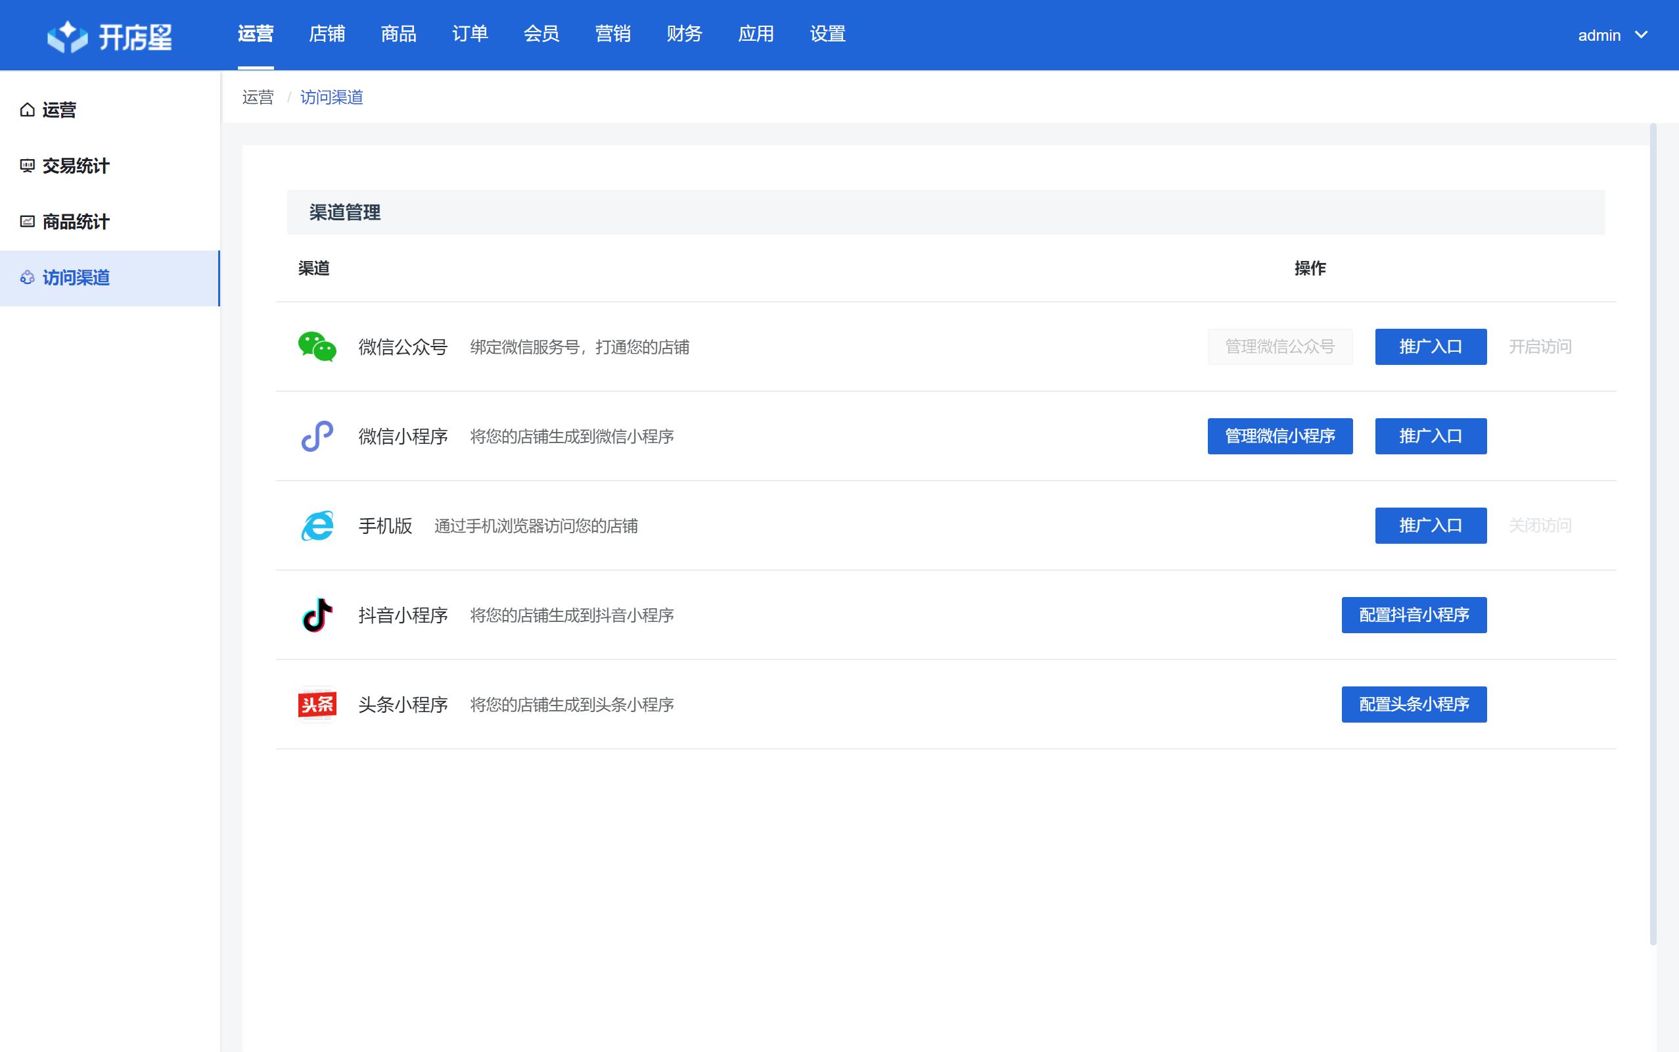Image resolution: width=1679 pixels, height=1052 pixels.
Task: Open 交易统计 in the sidebar
Action: coord(75,166)
